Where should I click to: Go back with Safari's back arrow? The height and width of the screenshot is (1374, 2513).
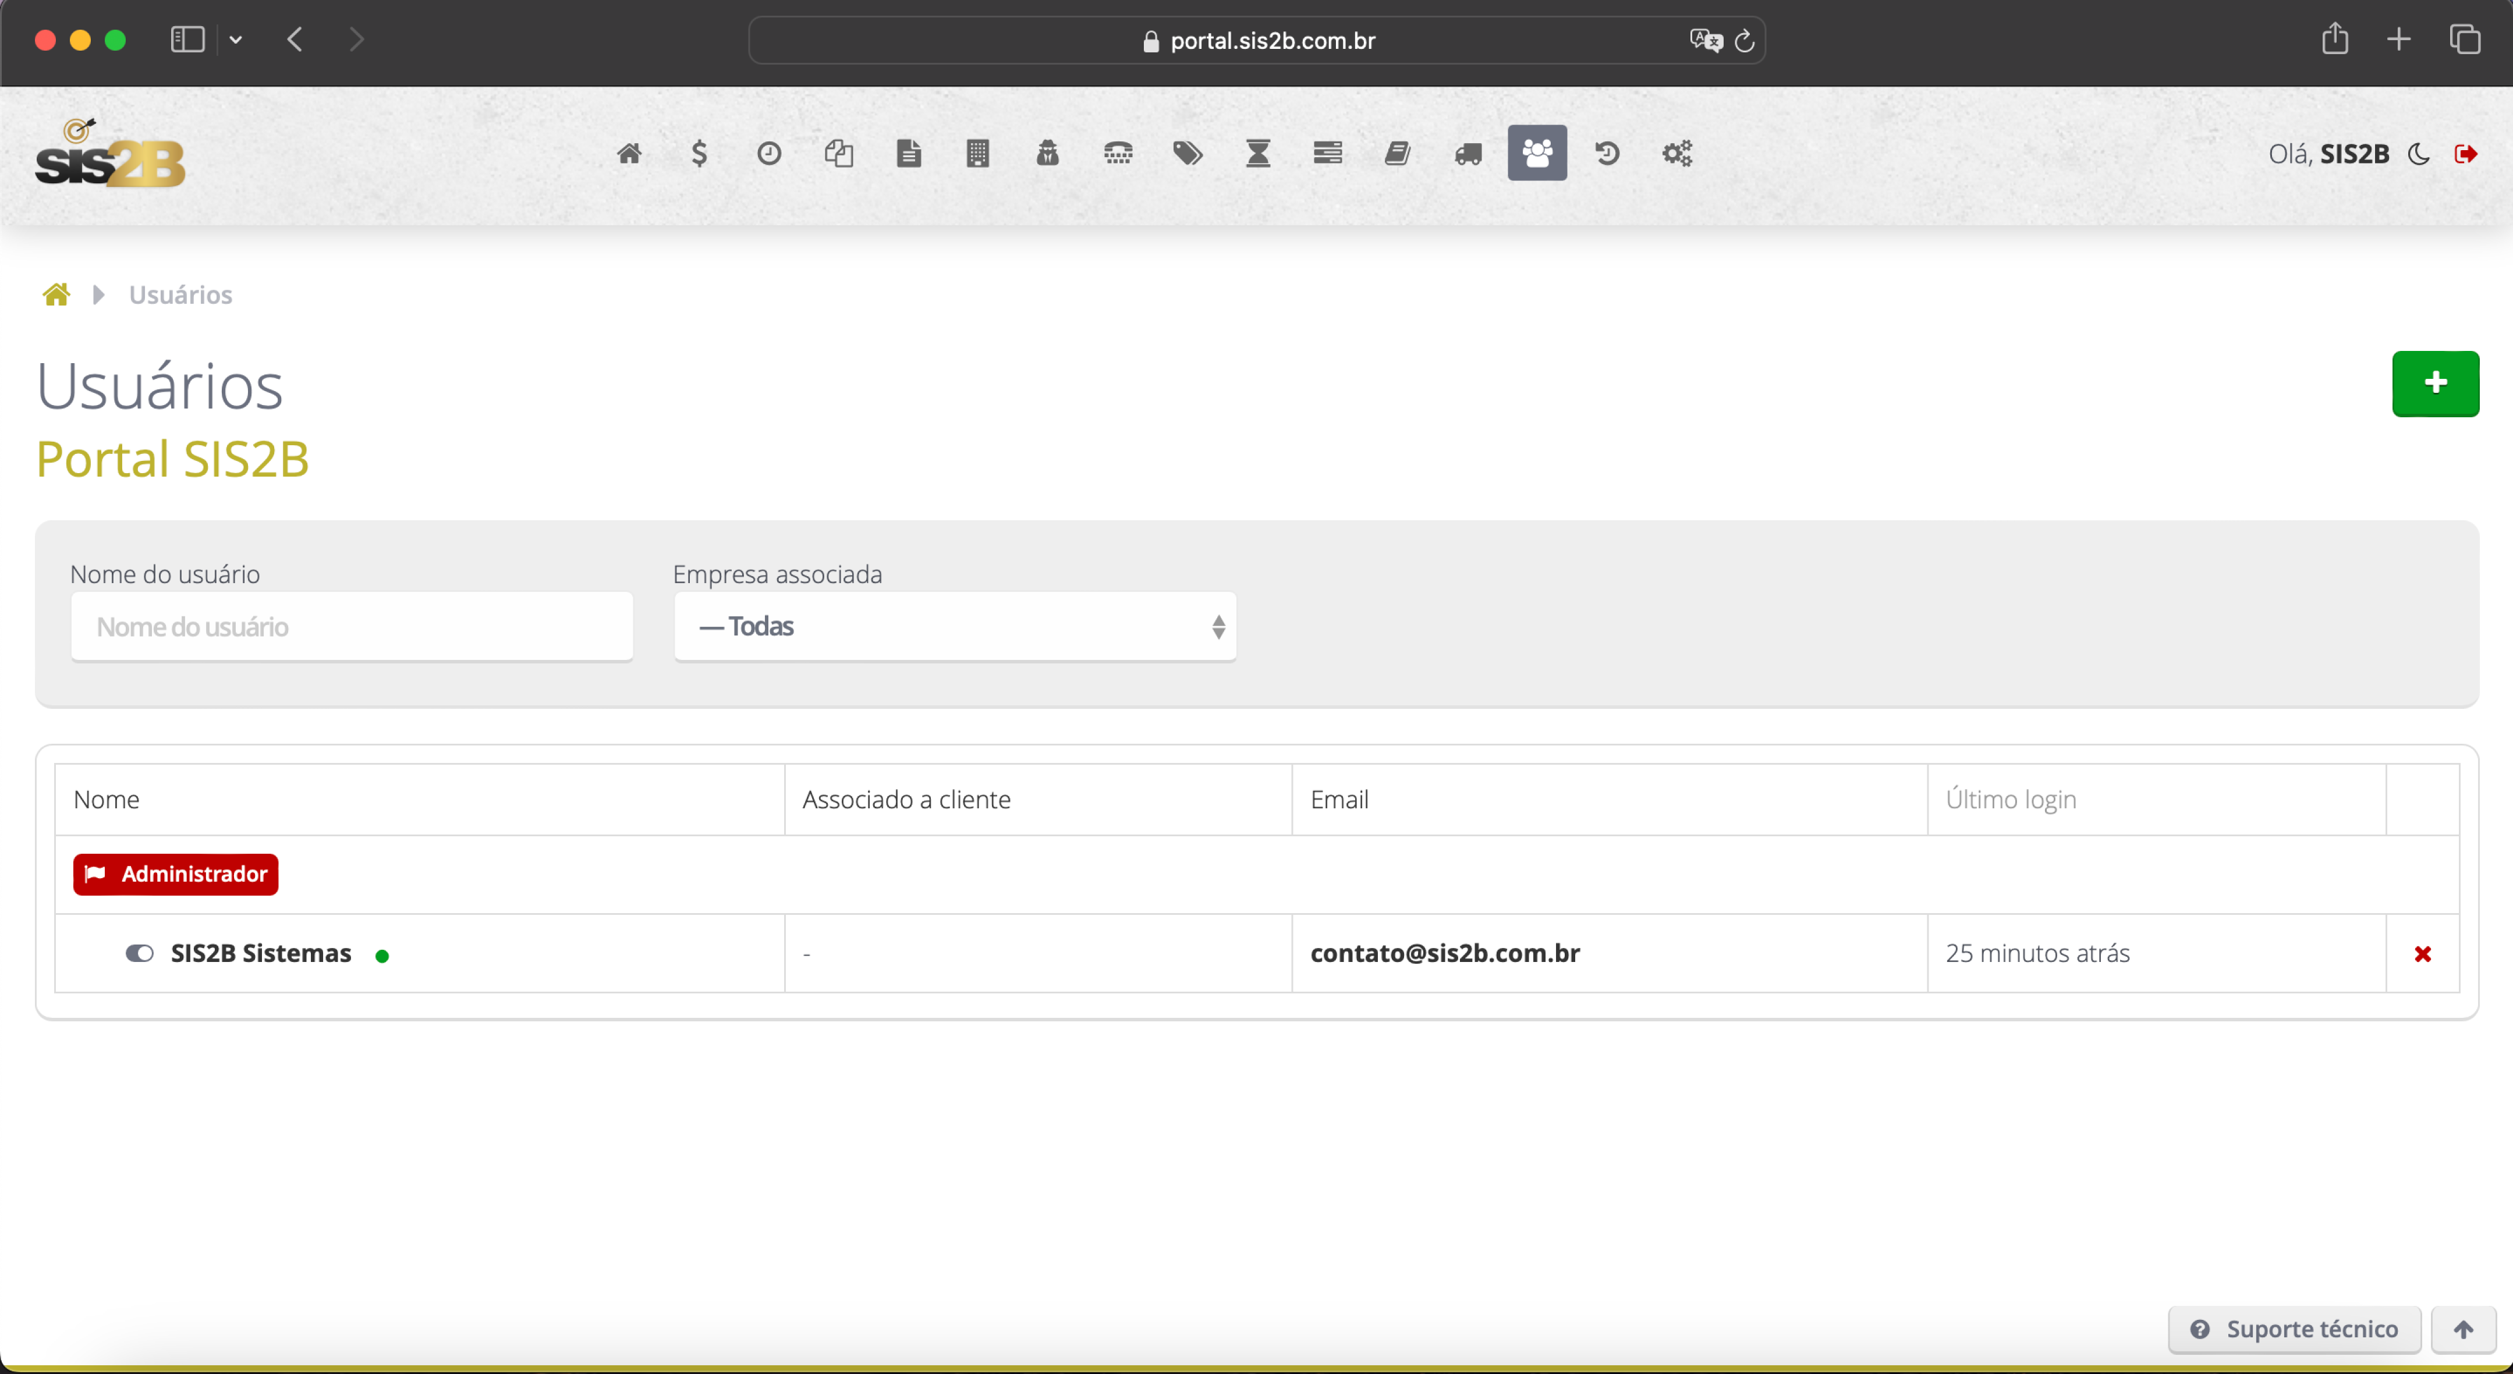pos(295,40)
